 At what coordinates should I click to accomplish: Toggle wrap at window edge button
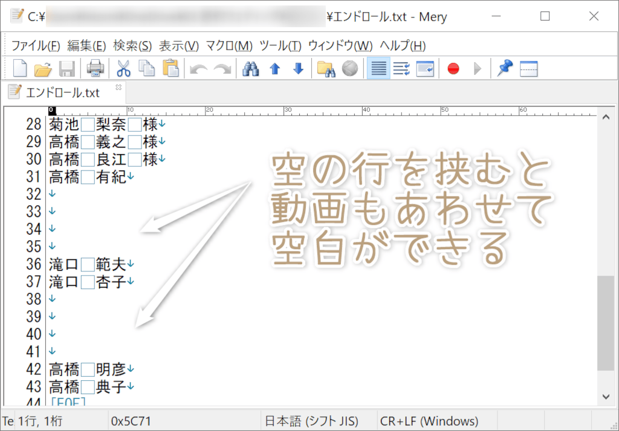pos(425,68)
